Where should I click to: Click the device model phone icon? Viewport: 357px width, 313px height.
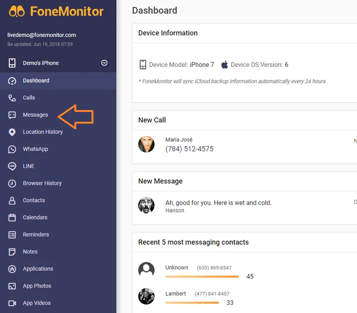click(x=143, y=64)
